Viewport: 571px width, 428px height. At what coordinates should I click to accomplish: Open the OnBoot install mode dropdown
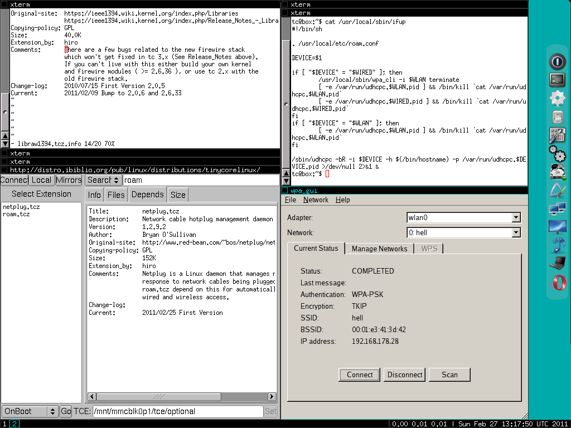click(30, 411)
